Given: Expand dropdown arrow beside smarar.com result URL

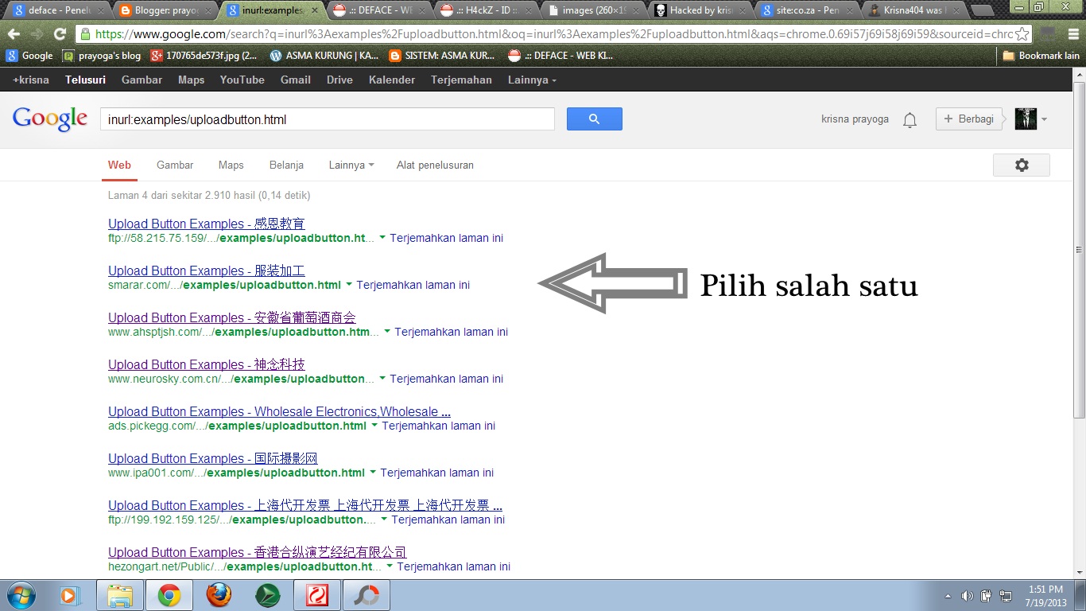Looking at the screenshot, I should coord(349,285).
